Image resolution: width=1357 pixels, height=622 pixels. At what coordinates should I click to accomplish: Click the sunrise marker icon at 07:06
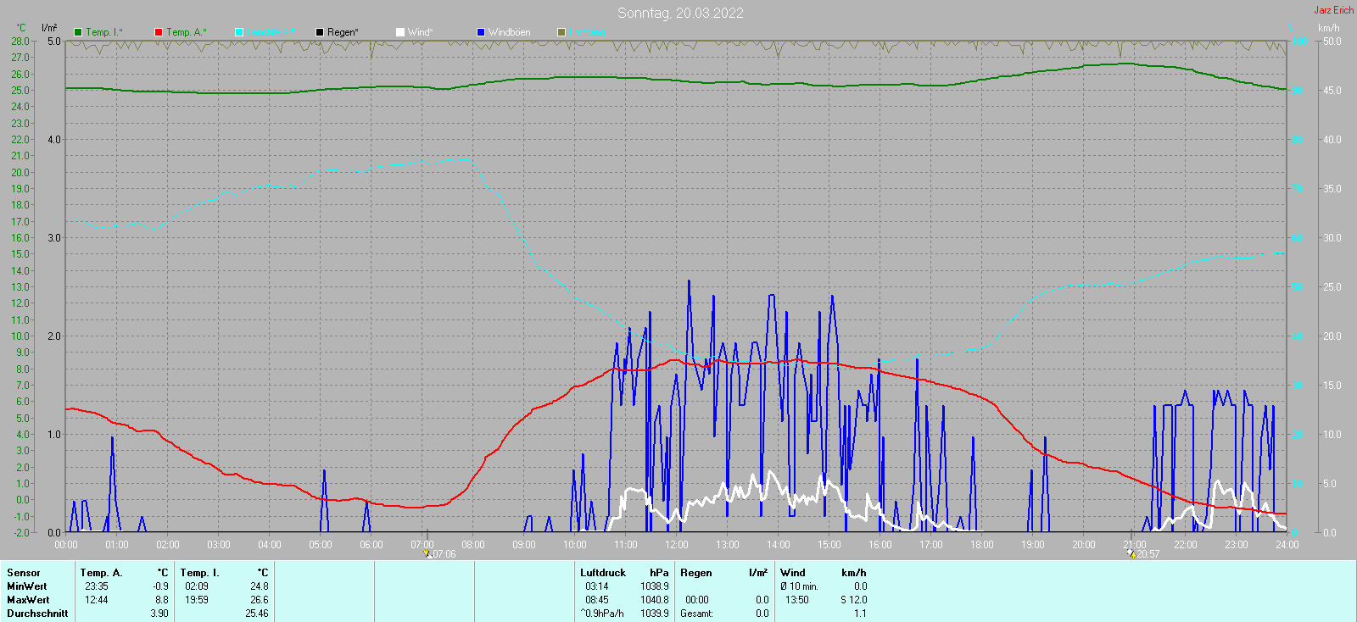pyautogui.click(x=427, y=553)
